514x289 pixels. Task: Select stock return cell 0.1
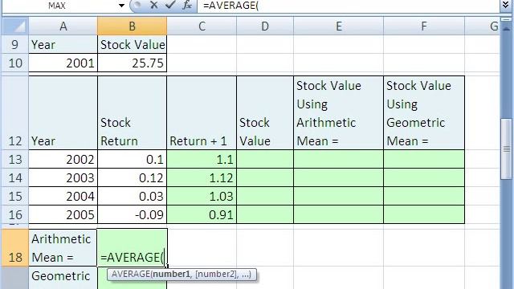(x=132, y=159)
